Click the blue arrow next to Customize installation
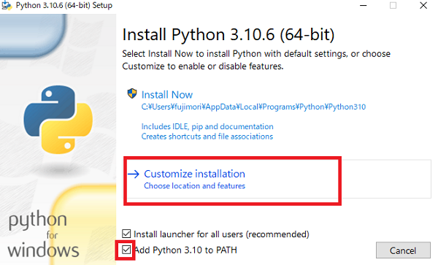Image resolution: width=438 pixels, height=265 pixels. click(134, 174)
